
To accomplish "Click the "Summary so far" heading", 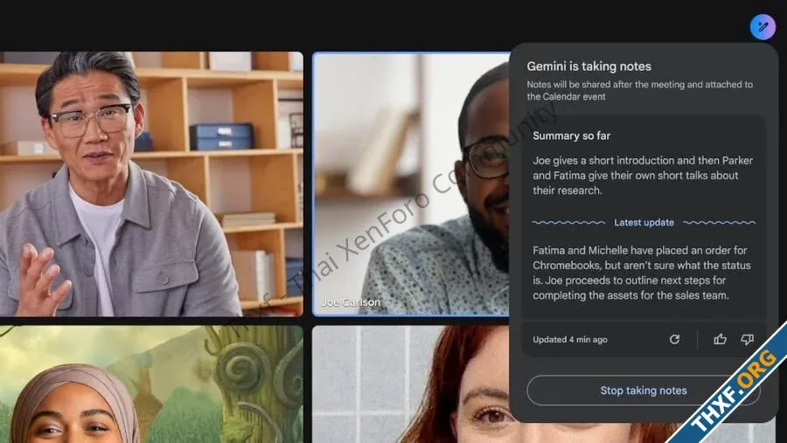I will click(571, 135).
